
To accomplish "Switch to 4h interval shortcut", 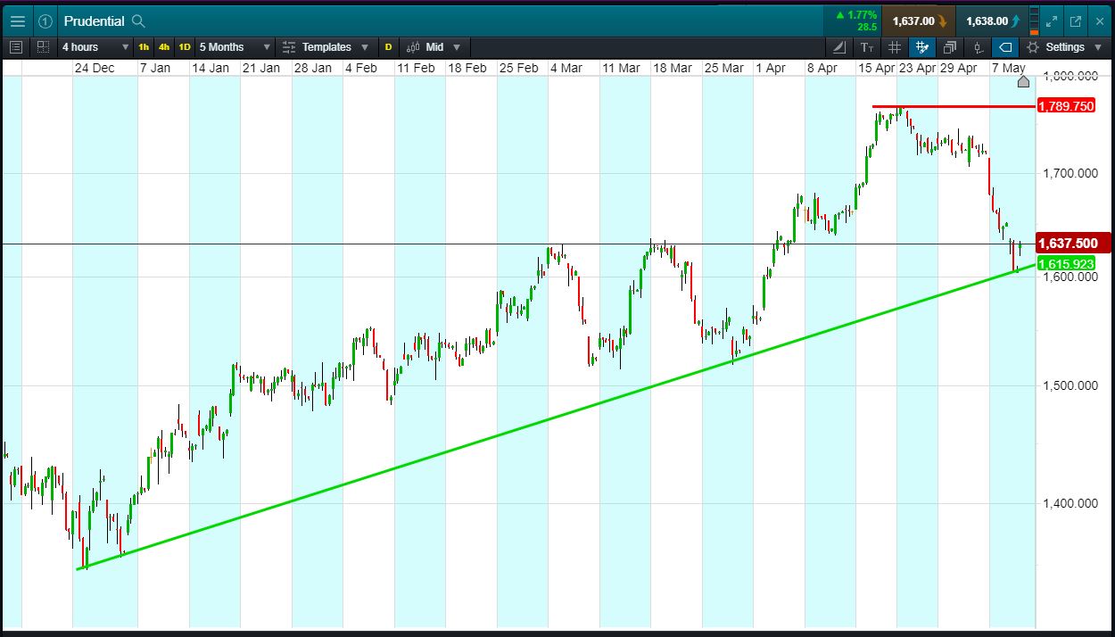I will 164,46.
